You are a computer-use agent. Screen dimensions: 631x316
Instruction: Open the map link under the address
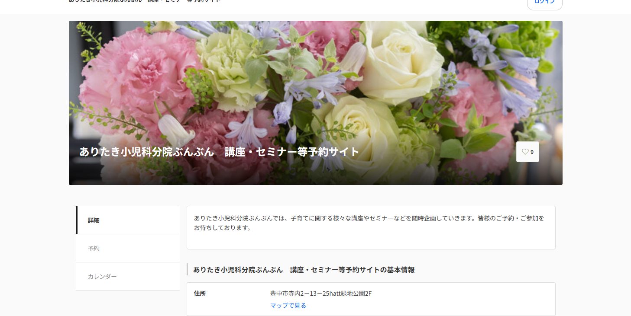coord(287,305)
